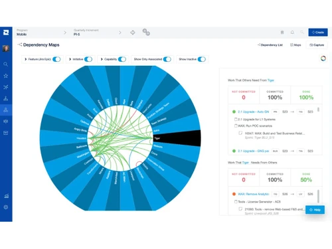Open the WAX: Remove Analytic link
The height and width of the screenshot is (249, 332).
(x=254, y=194)
